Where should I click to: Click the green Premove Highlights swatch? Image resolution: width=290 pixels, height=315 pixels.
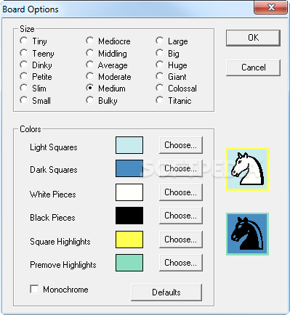pyautogui.click(x=129, y=263)
